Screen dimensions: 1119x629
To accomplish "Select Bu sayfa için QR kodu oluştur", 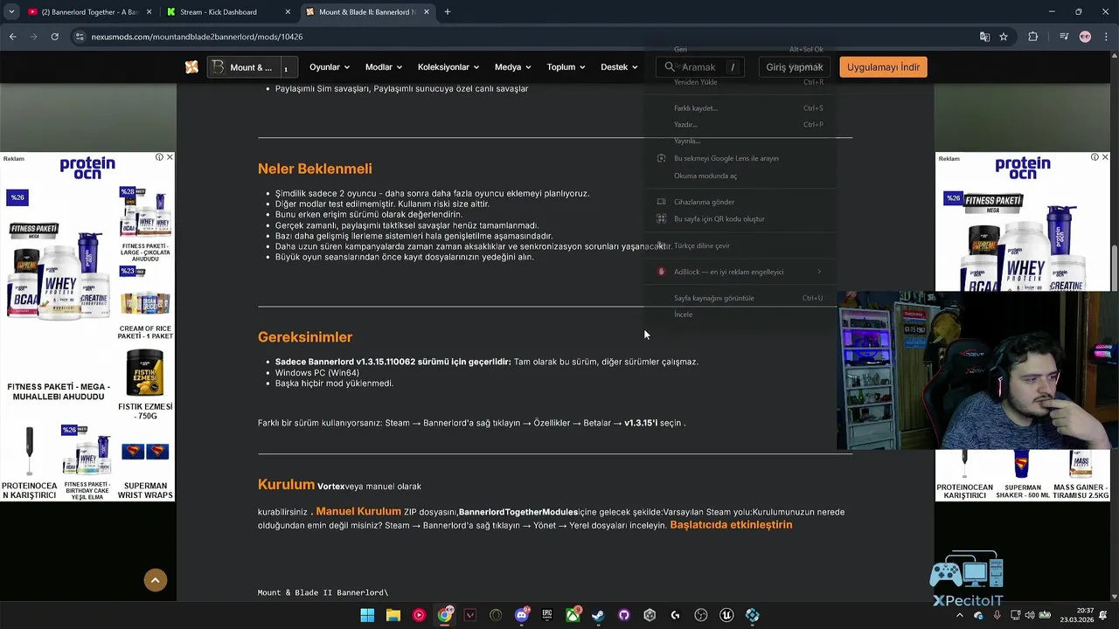I will coord(741,219).
